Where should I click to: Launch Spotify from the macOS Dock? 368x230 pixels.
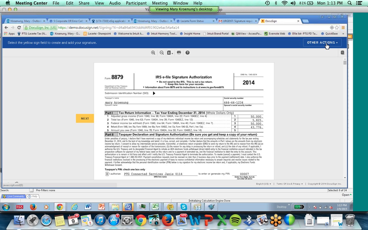(x=235, y=221)
